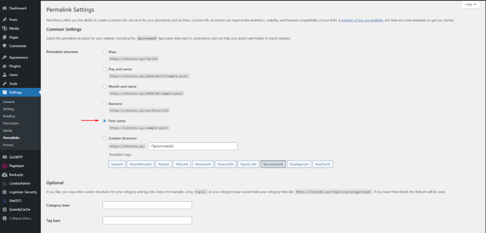
Task: Click the Posts pushpin icon
Action: click(5, 19)
